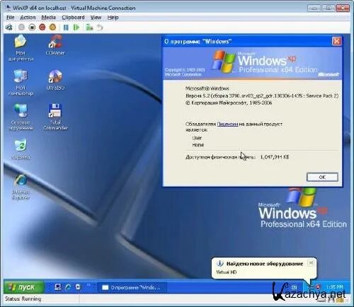Close the О программе Windows dialog
Image resolution: width=354 pixels, height=307 pixels.
[x=336, y=41]
